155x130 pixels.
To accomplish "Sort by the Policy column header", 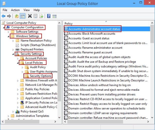I will coord(106,24).
